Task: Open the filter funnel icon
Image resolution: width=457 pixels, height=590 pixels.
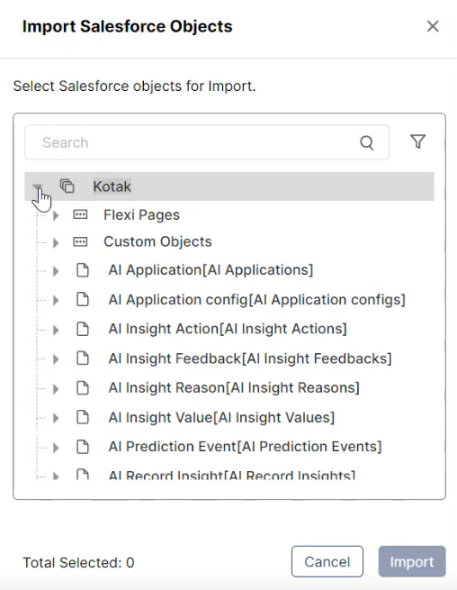Action: click(x=418, y=141)
